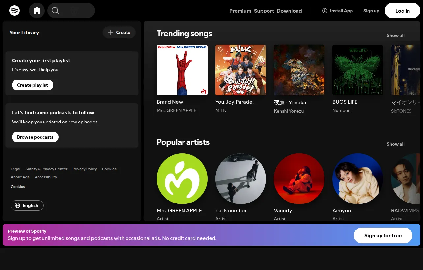Viewport: 423px width, 270px height.
Task: Open the Legal link
Action: click(x=15, y=169)
